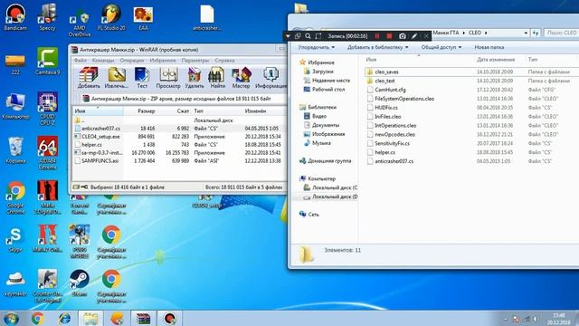Viewport: 579px width, 326px height.
Task: Open the WinRAR Файл menu
Action: click(x=80, y=61)
